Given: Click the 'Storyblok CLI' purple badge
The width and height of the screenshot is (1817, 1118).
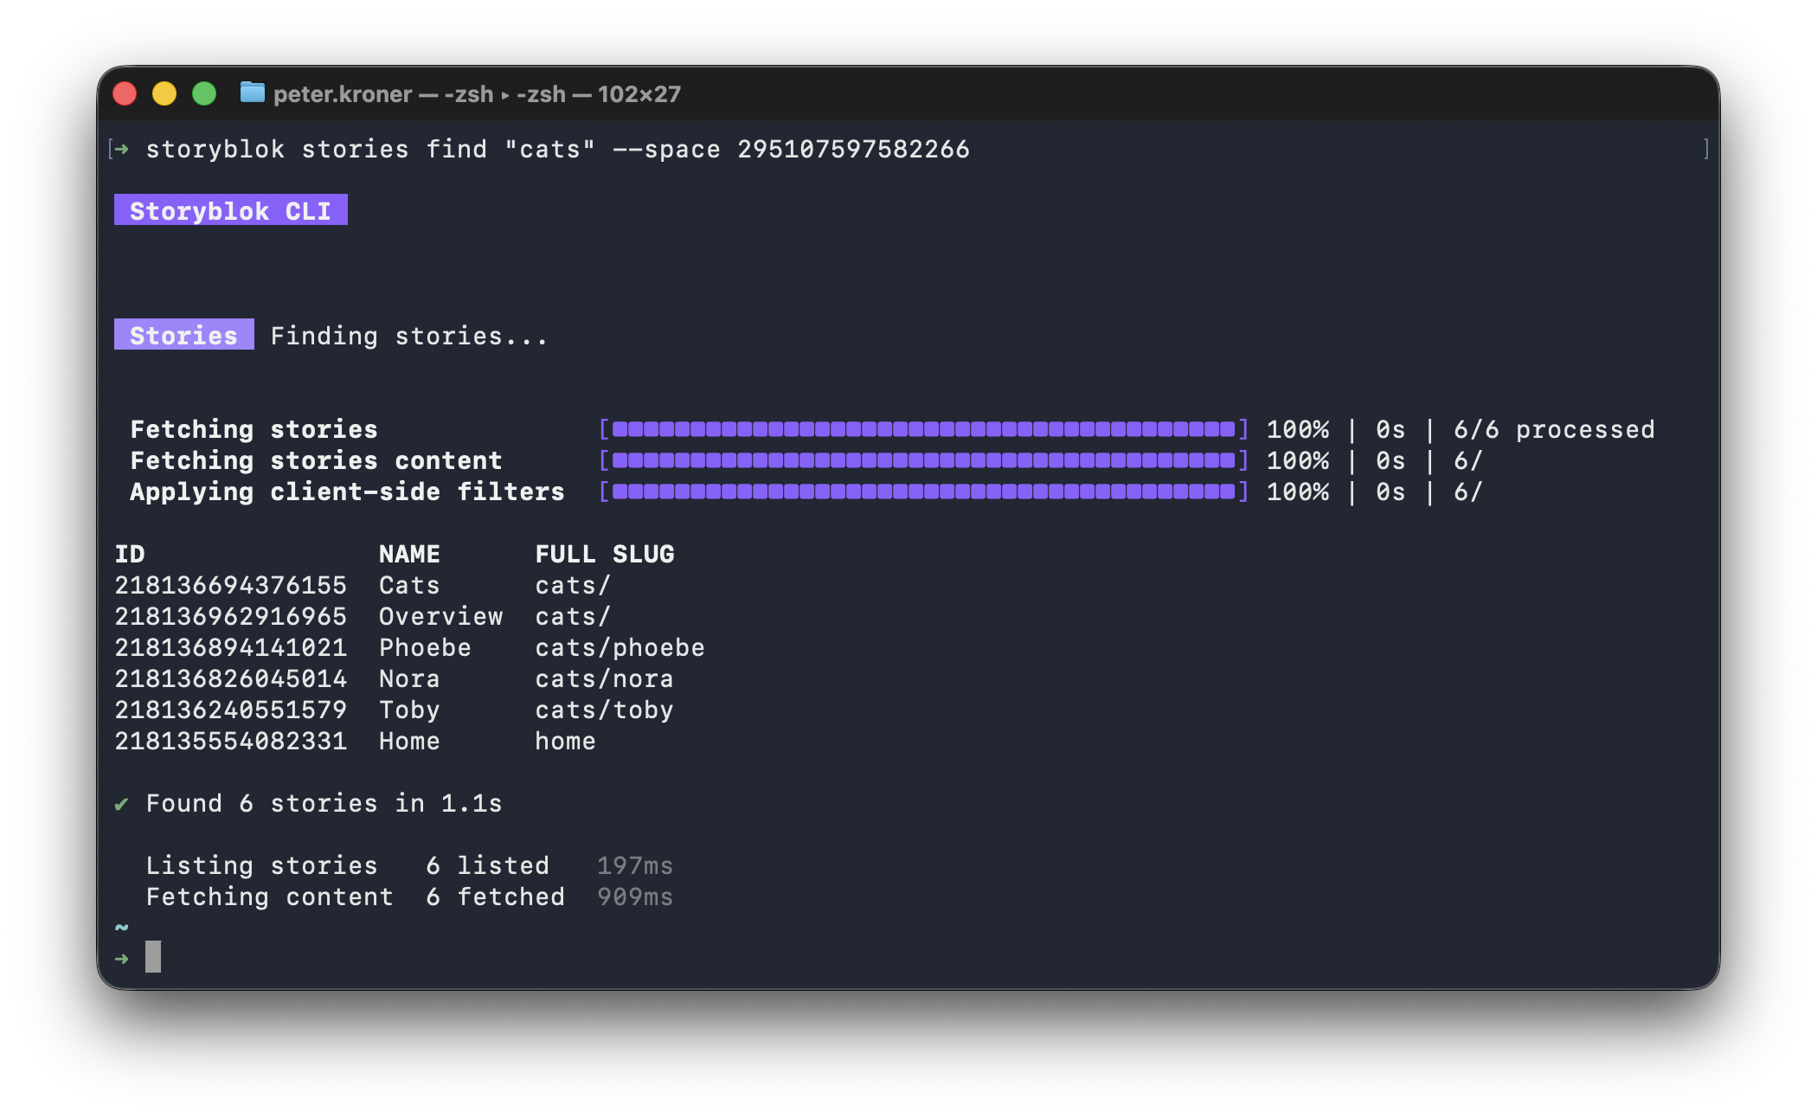Looking at the screenshot, I should coord(231,210).
